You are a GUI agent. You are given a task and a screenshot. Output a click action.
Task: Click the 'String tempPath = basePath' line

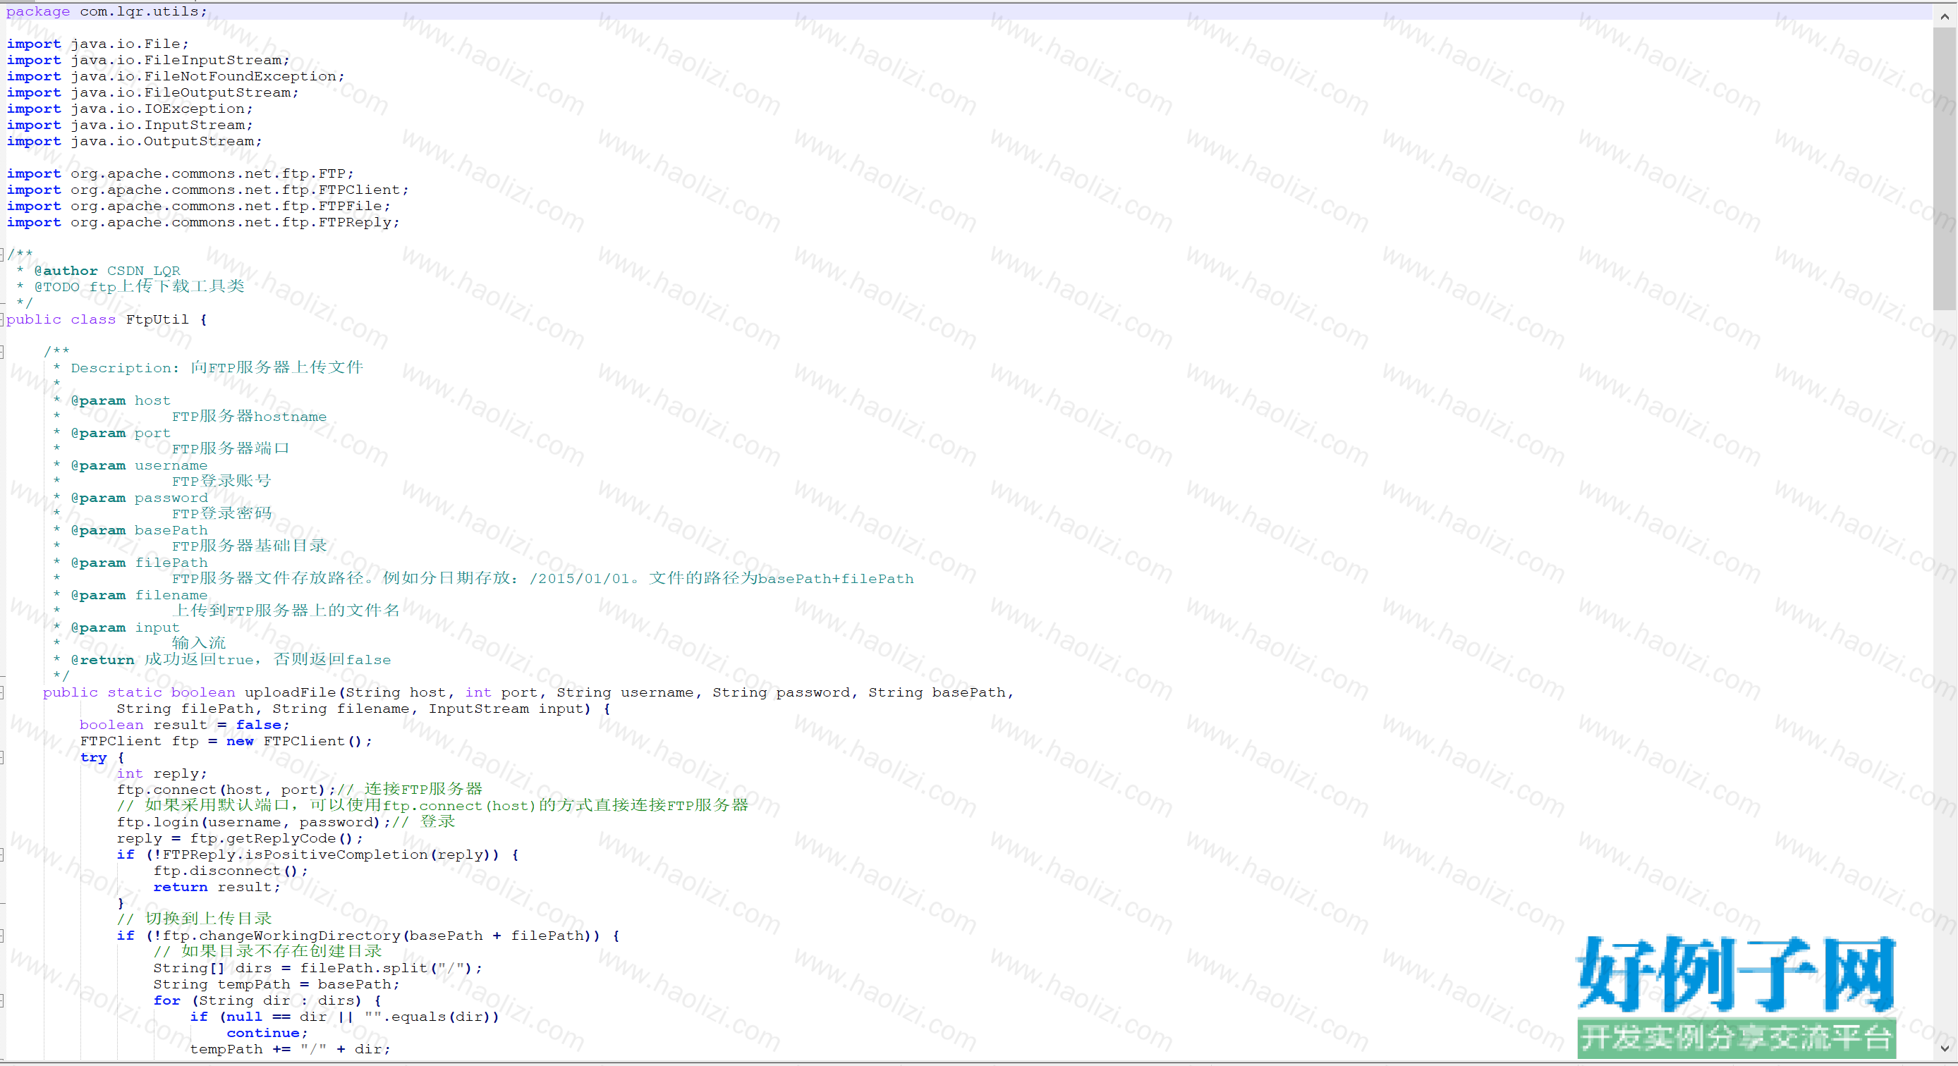(276, 984)
